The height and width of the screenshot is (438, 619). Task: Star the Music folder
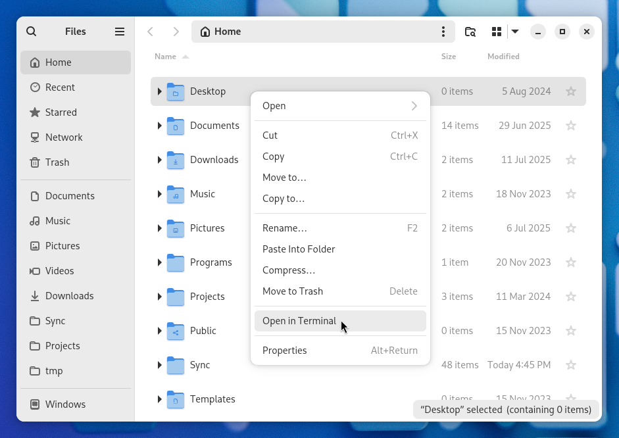(x=571, y=194)
